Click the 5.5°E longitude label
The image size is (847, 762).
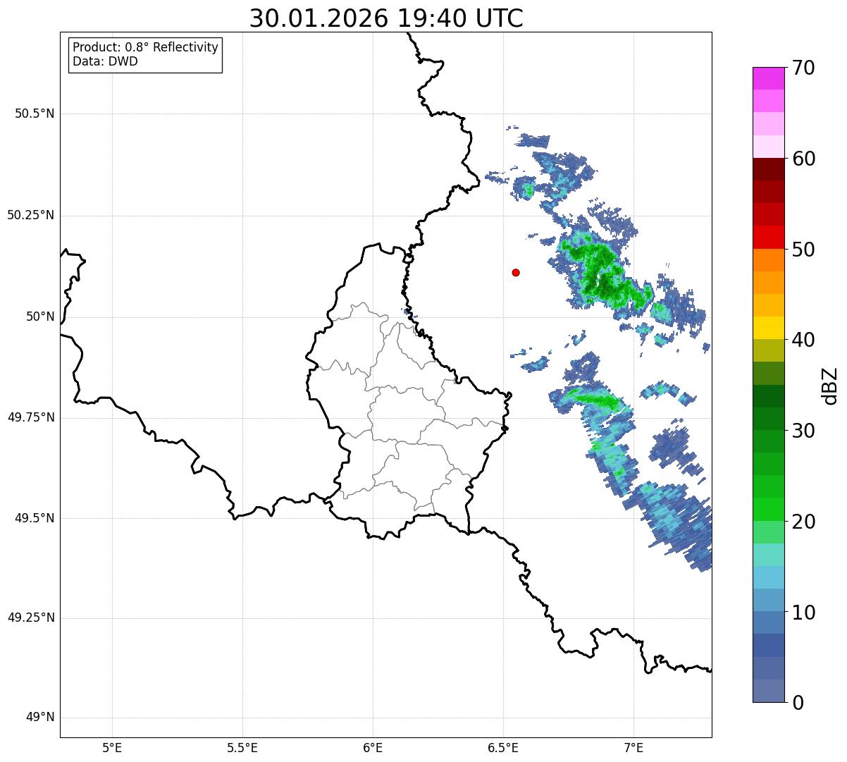click(242, 747)
